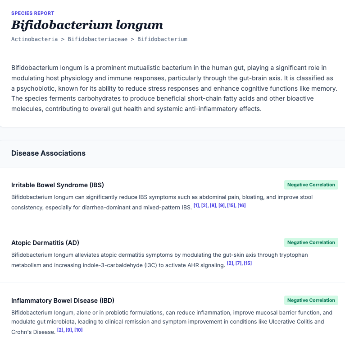Click citation [15] under Irritable Bowel Syndrome
This screenshot has height=338, width=345.
231,206
